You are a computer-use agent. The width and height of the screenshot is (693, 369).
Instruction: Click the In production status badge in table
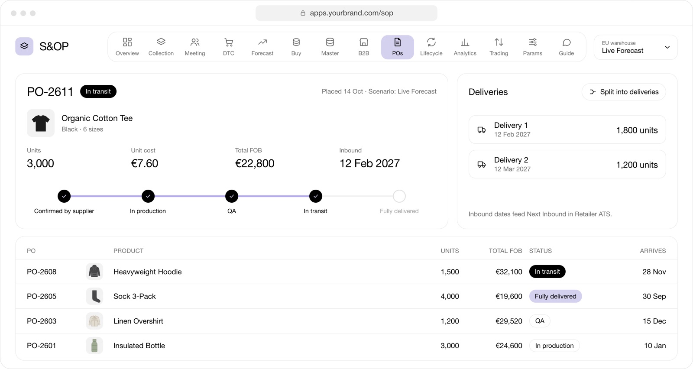[554, 346]
